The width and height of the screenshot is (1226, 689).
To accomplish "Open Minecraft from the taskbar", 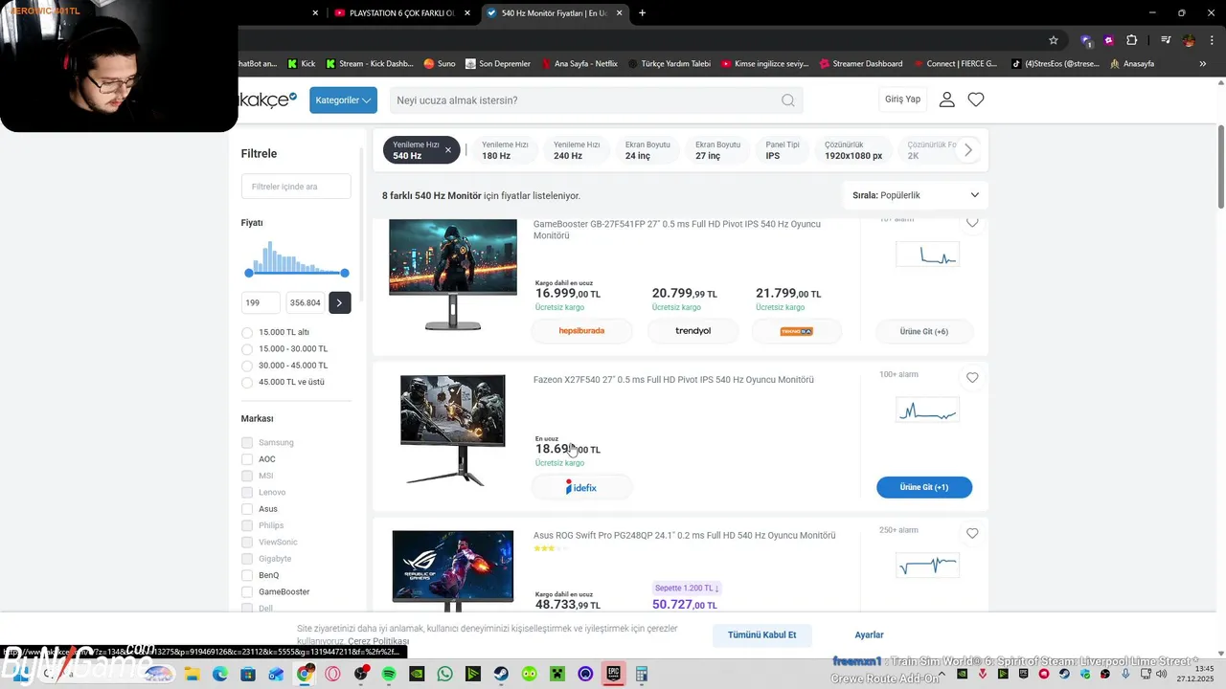I will 557,674.
